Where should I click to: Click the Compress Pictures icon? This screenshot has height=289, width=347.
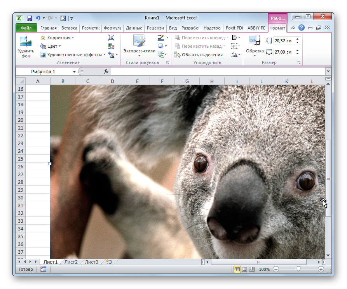click(x=111, y=38)
